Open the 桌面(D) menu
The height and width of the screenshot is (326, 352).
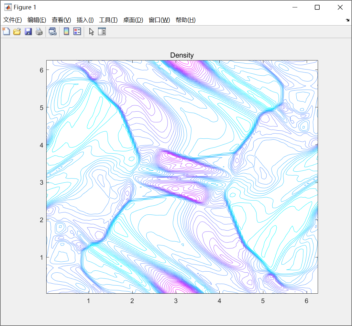(x=133, y=20)
